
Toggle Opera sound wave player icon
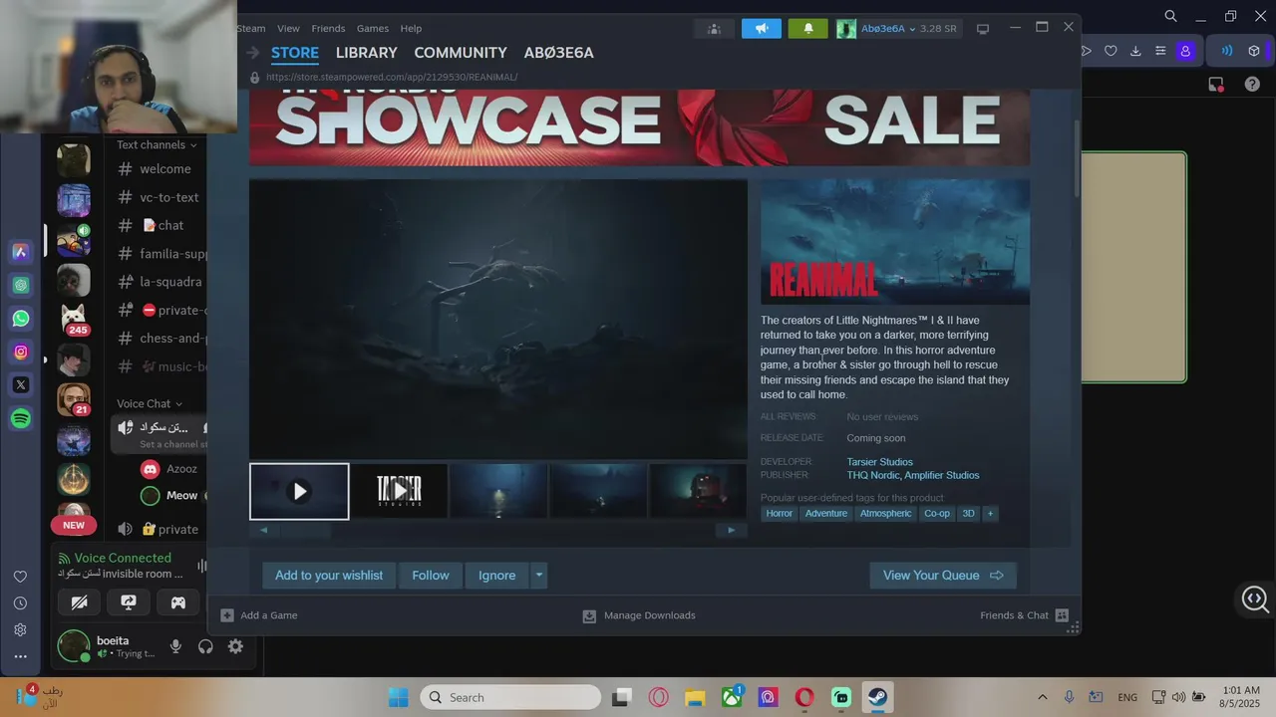(1227, 51)
